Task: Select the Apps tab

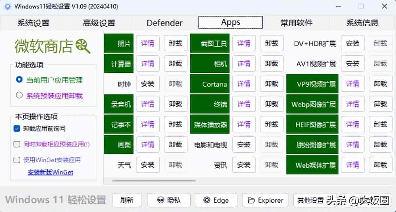Action: click(231, 22)
